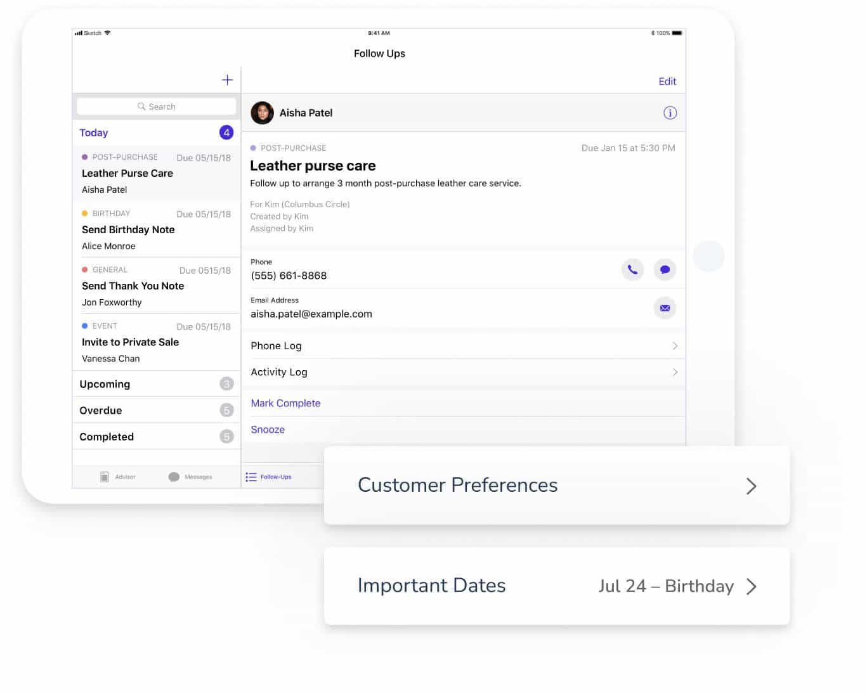Image resolution: width=867 pixels, height=694 pixels.
Task: Open the Advisor tab
Action: tap(118, 477)
